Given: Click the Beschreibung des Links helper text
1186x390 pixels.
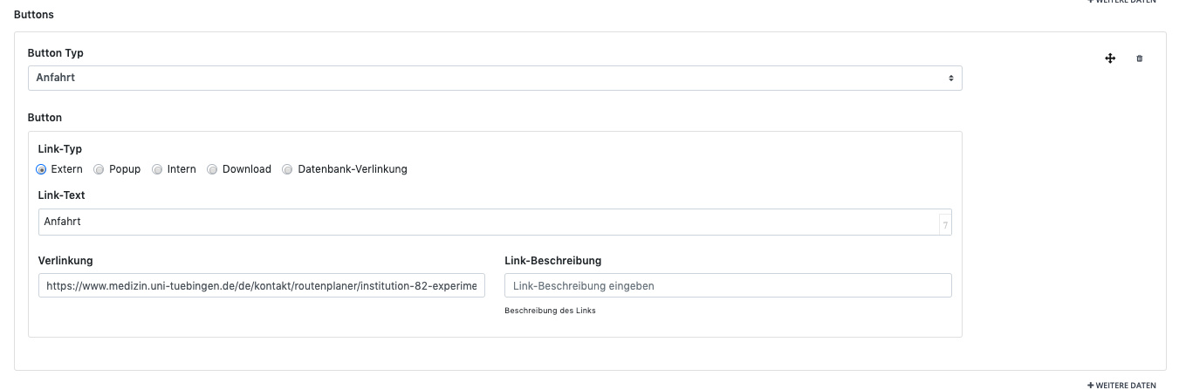Looking at the screenshot, I should (550, 311).
